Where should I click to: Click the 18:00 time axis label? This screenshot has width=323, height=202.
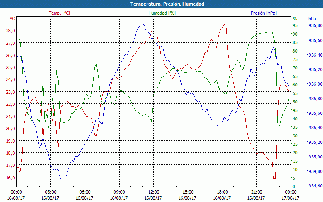point(222,192)
